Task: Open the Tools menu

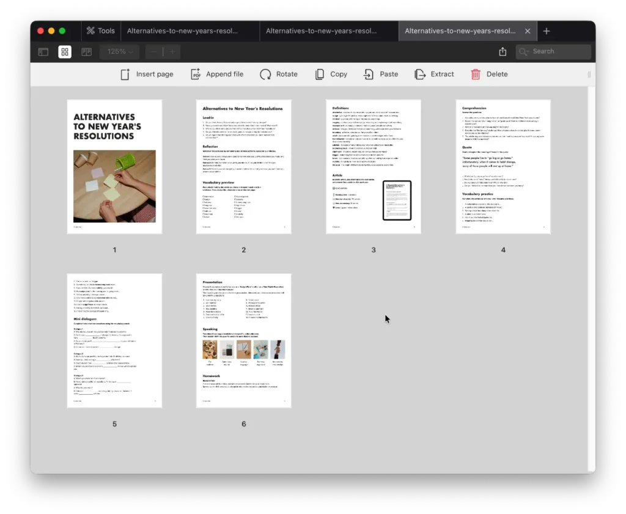Action: click(100, 31)
